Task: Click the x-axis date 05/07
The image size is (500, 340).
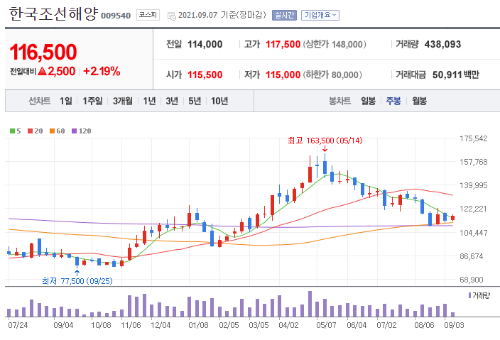Action: [x=326, y=325]
